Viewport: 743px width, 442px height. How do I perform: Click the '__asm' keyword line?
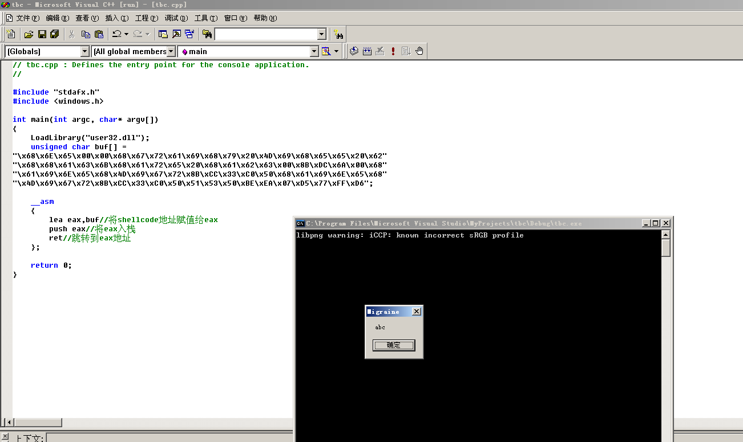click(x=42, y=202)
